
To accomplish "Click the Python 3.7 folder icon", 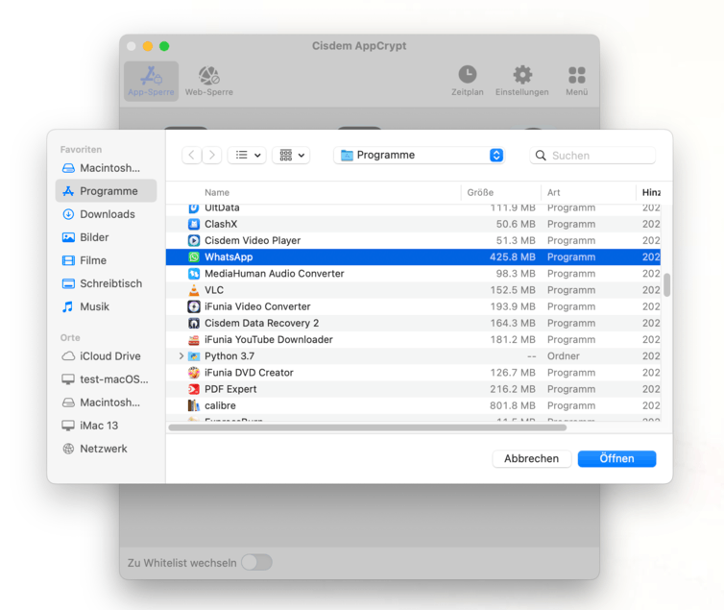I will click(194, 356).
